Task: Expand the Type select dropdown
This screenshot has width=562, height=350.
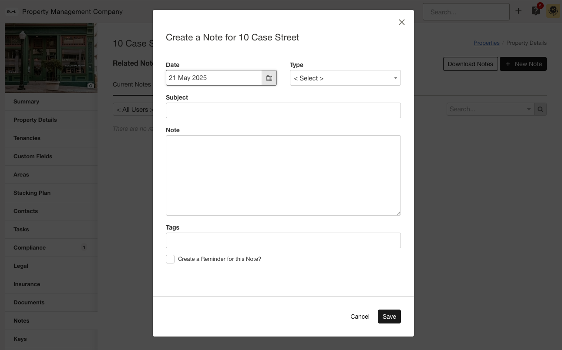Action: click(345, 78)
